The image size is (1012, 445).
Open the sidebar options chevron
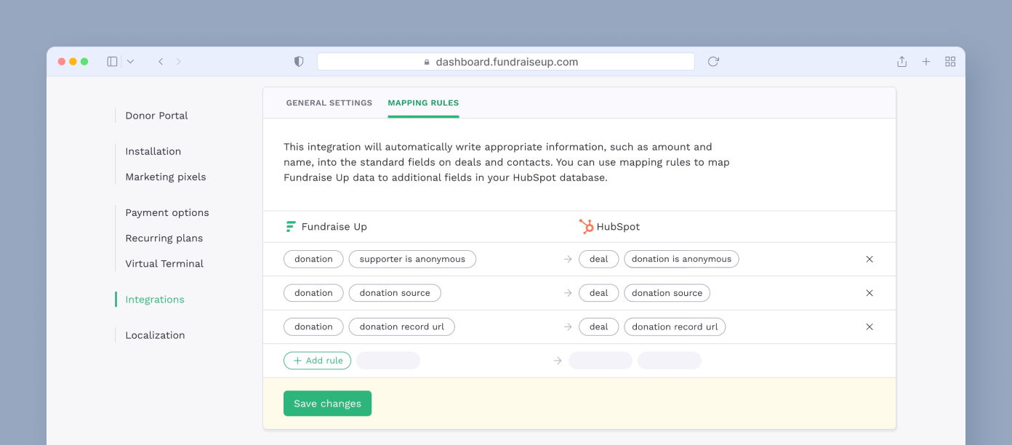pos(130,62)
